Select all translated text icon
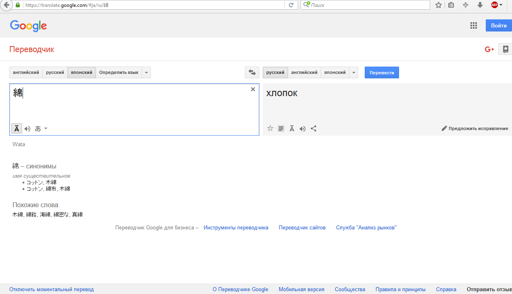512x294 pixels. 281,128
